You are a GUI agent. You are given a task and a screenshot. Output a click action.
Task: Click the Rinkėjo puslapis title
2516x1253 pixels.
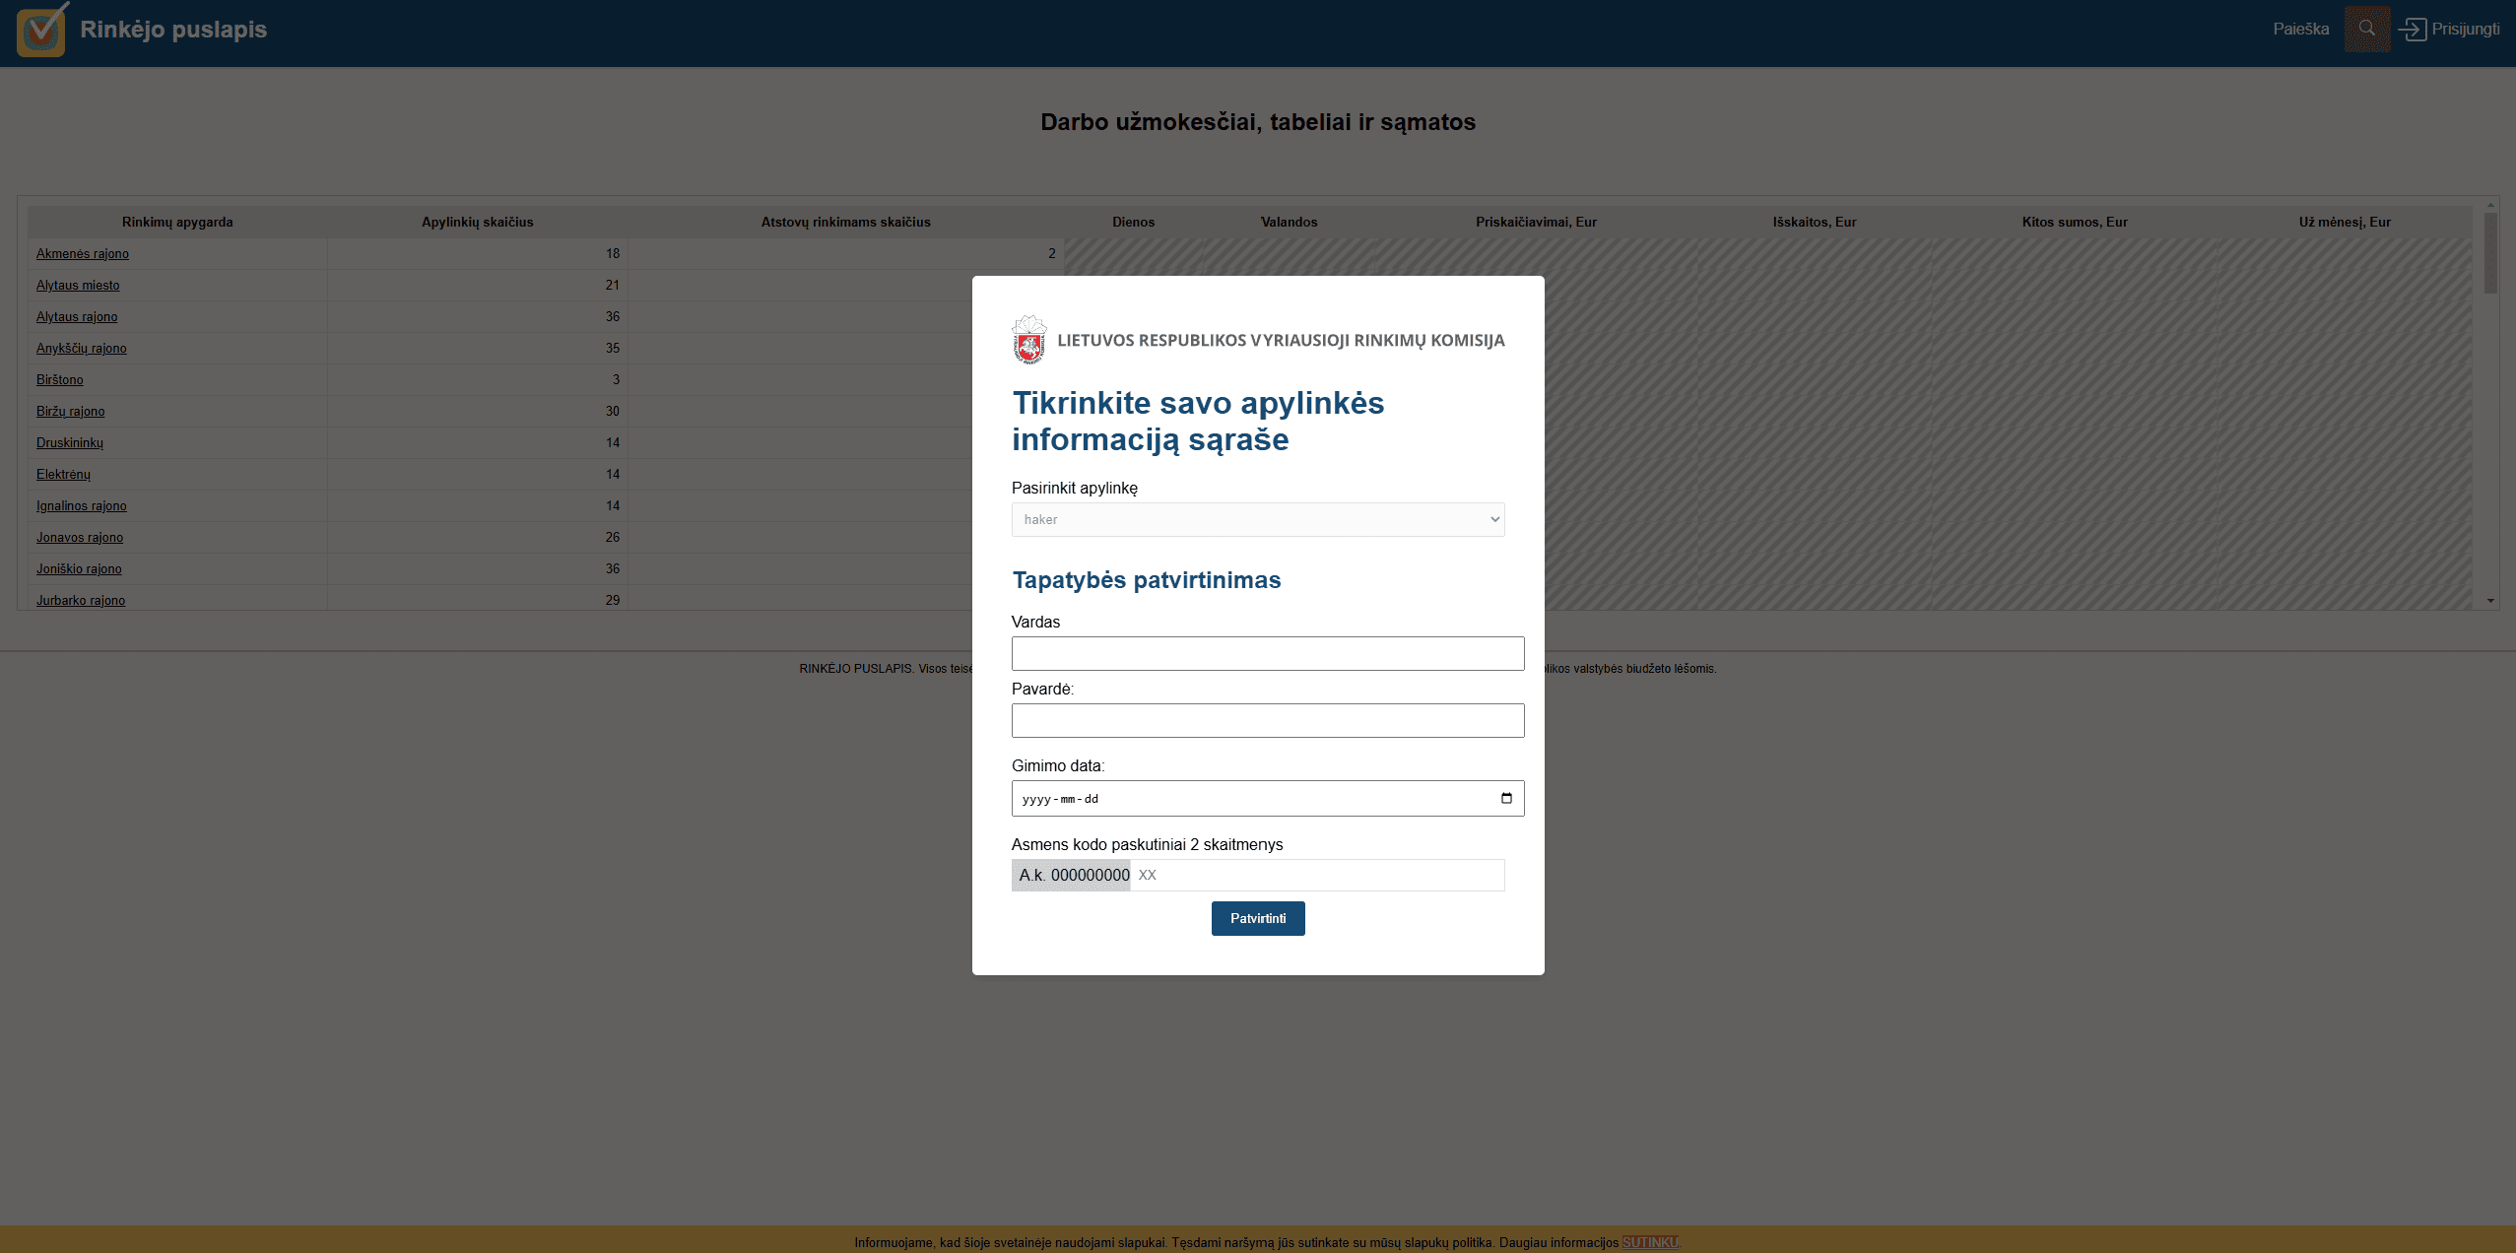[x=173, y=30]
